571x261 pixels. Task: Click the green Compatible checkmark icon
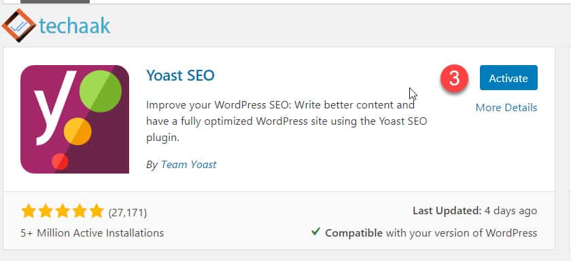click(x=315, y=231)
